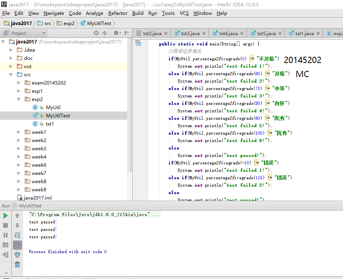Expand the week6 package
The height and width of the screenshot is (279, 343).
tap(18, 165)
